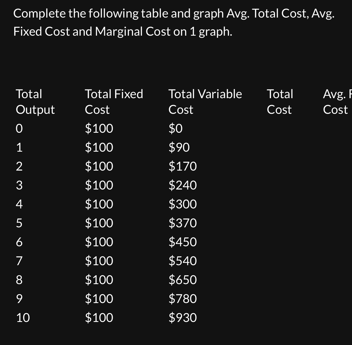Click the $780 variable cost value
This screenshot has height=345, width=352.
183,298
